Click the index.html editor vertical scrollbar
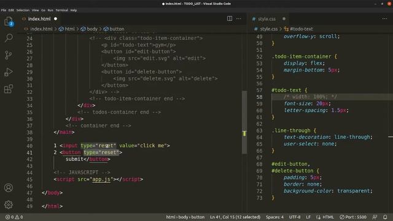 point(244,122)
